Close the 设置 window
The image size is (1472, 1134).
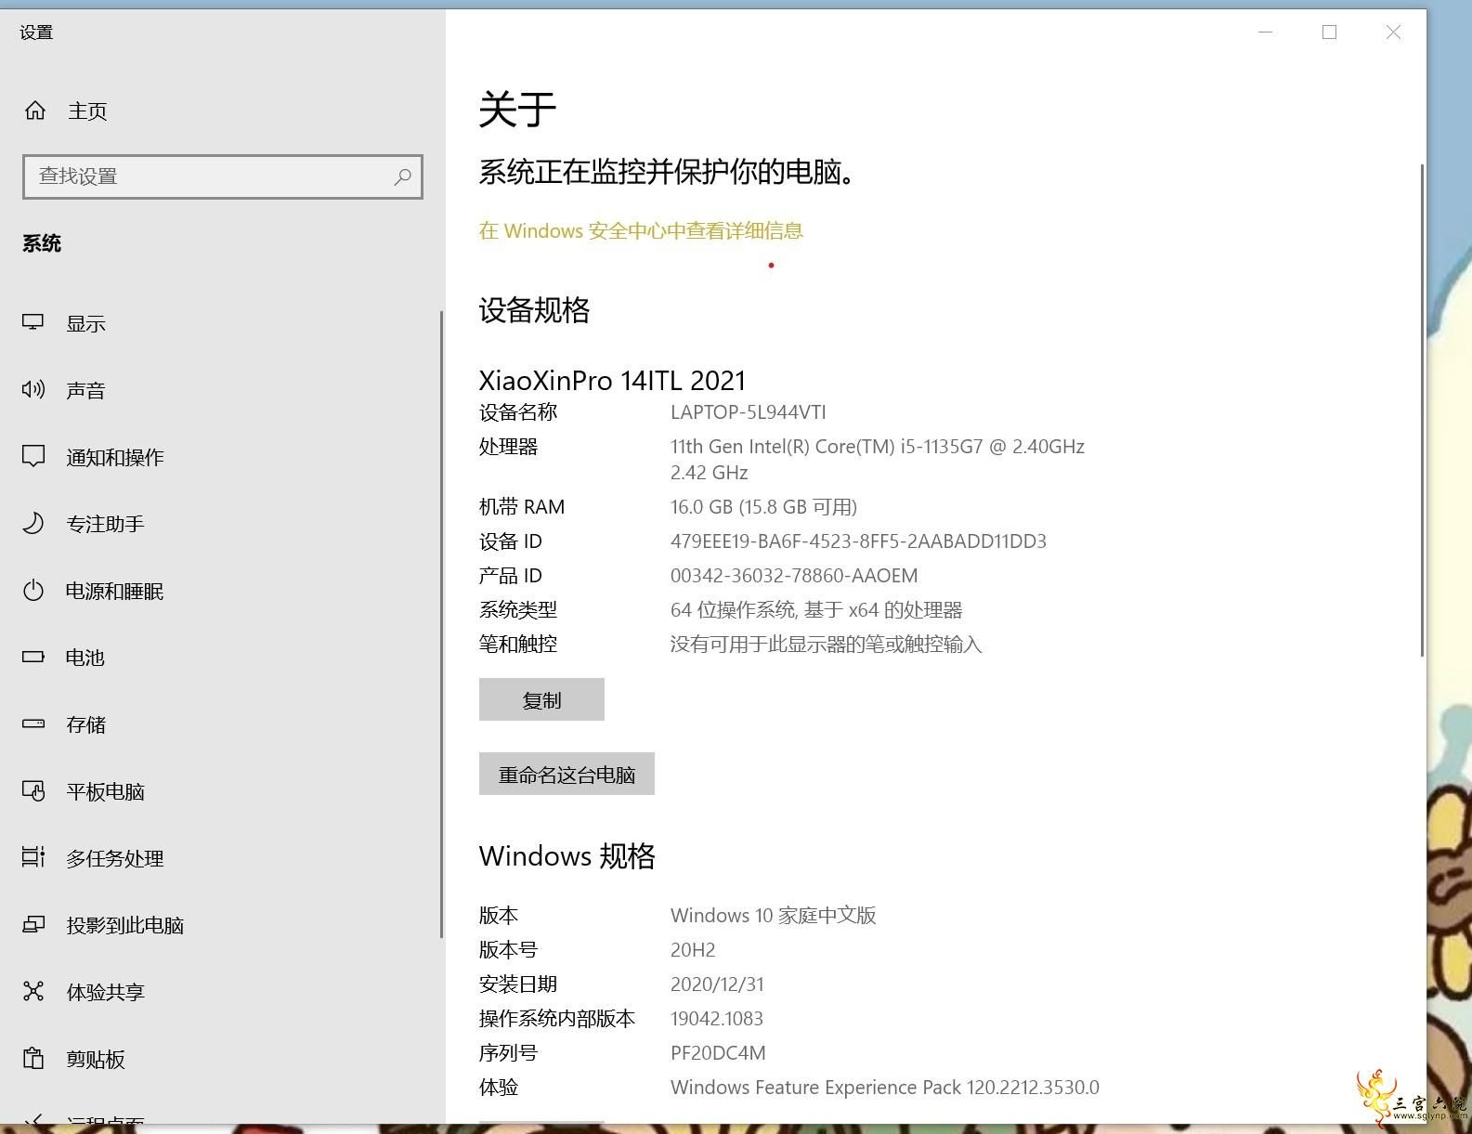[1393, 33]
